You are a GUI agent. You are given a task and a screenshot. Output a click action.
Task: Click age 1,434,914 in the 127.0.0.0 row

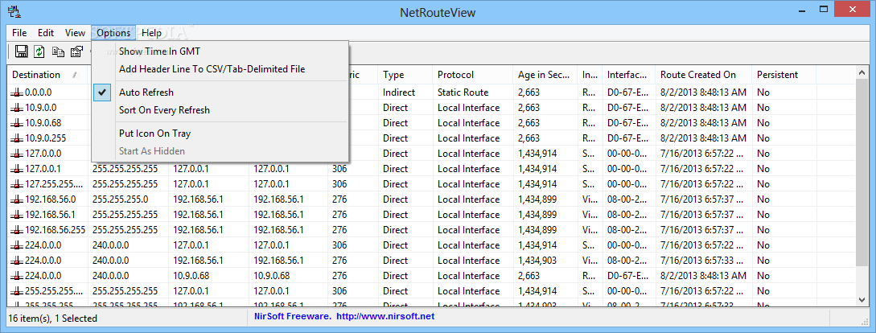coord(537,154)
